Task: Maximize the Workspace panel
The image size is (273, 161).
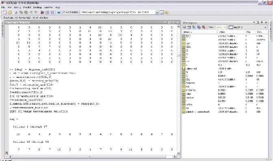Action: tap(258, 22)
